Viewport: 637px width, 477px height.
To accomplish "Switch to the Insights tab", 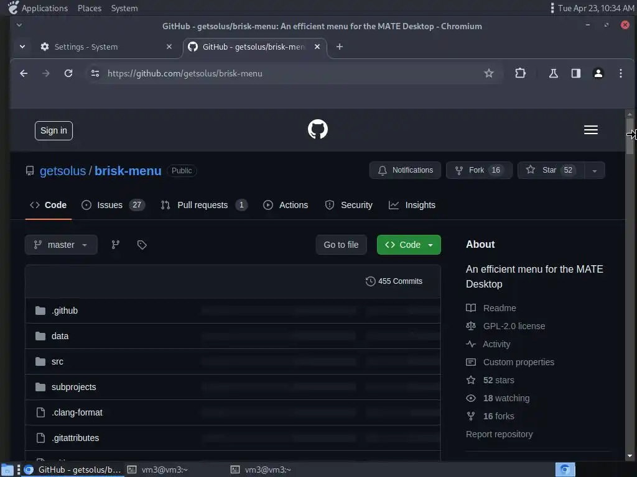I will coord(412,205).
